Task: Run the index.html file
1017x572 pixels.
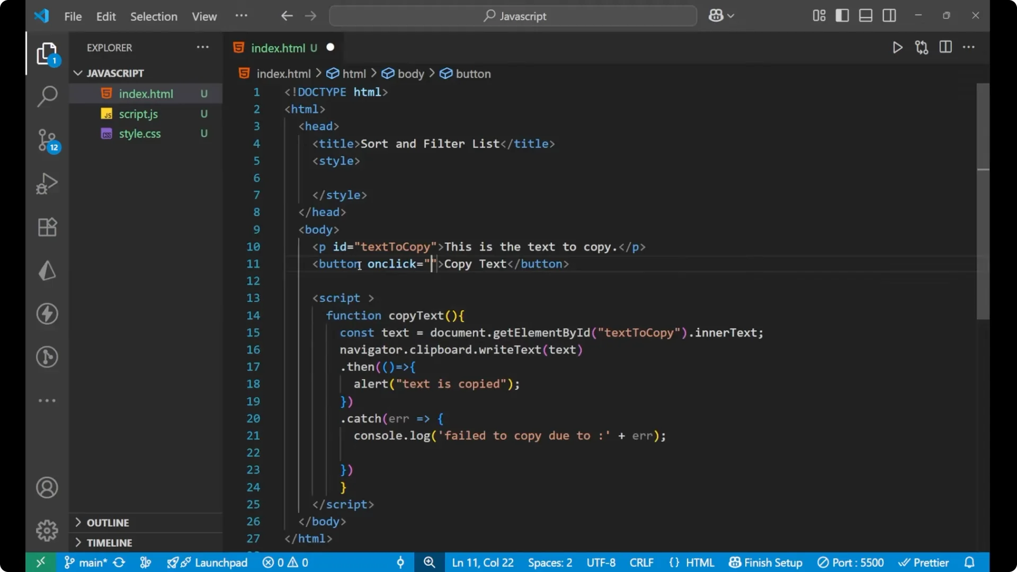Action: [897, 47]
